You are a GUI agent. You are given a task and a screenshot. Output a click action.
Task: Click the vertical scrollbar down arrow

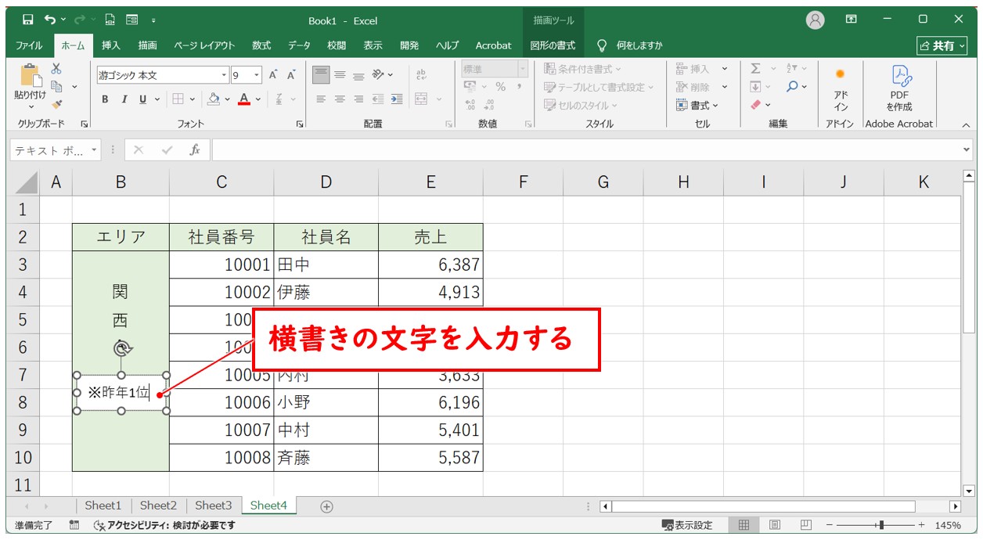coord(969,491)
